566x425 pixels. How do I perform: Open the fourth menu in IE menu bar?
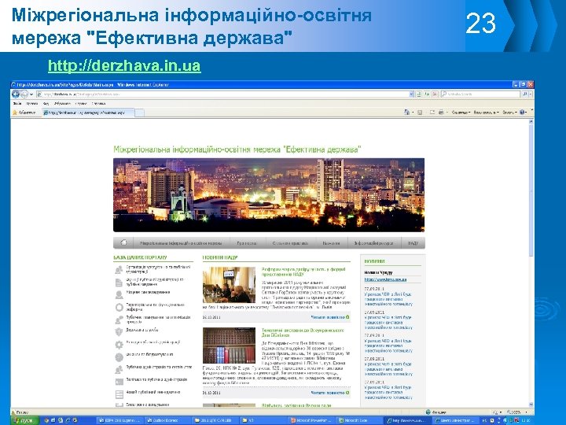pos(62,103)
